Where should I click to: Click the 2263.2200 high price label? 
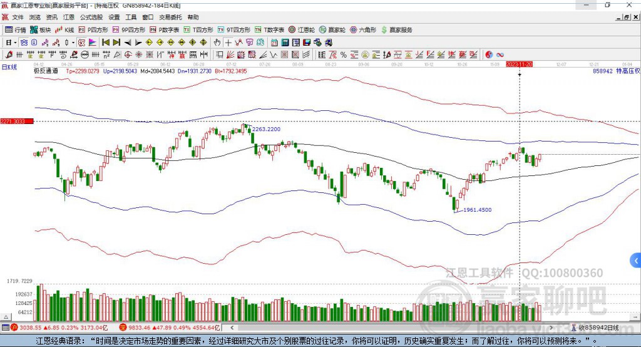(266, 129)
